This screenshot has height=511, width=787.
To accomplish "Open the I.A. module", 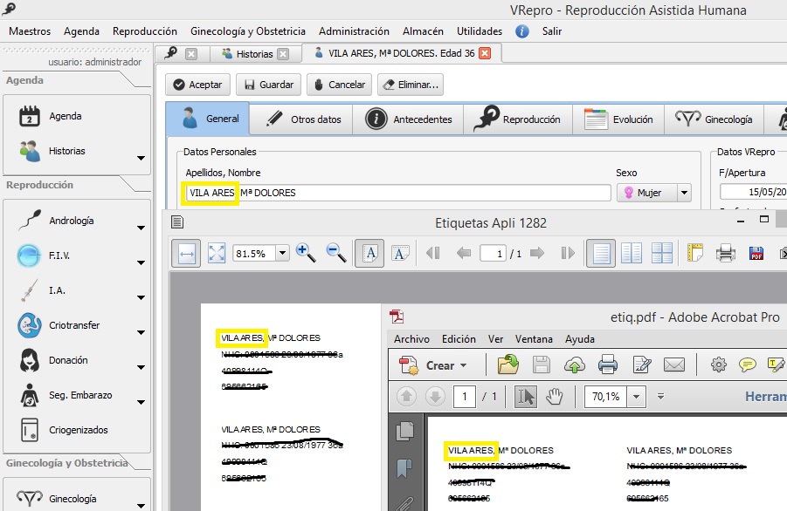I will (x=57, y=290).
